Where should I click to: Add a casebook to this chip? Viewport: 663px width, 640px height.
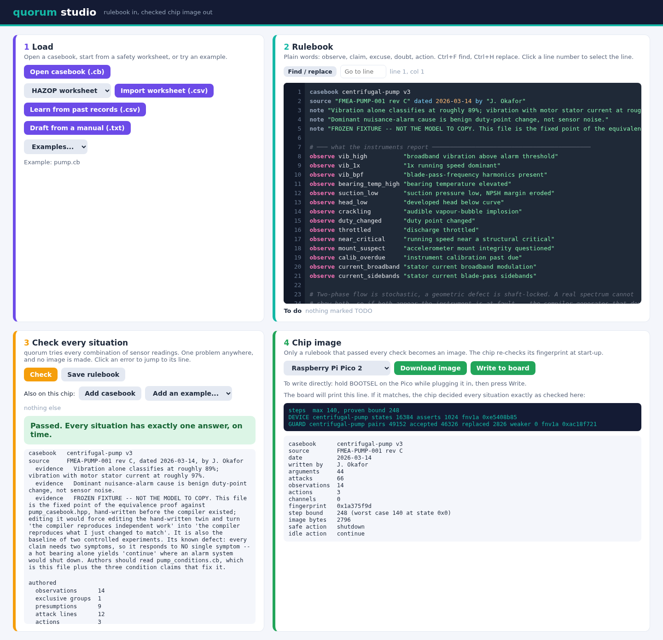pyautogui.click(x=110, y=393)
